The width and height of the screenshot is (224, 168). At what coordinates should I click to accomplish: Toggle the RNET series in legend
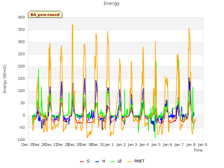tap(136, 161)
